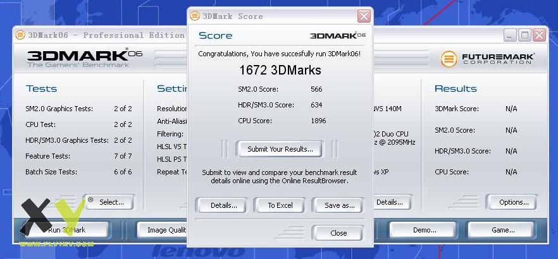This screenshot has width=558, height=259.
Task: Close the 3DMark06 main window
Action: 540,35
